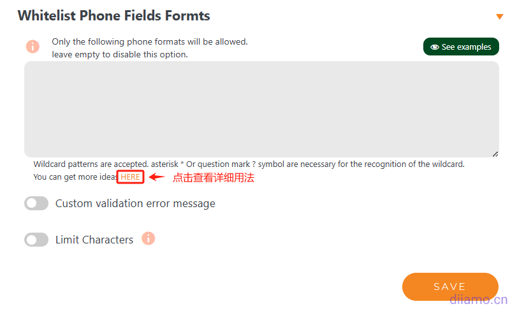Click the Custom validation error message label
Screen dimensions: 517x311
[135, 204]
